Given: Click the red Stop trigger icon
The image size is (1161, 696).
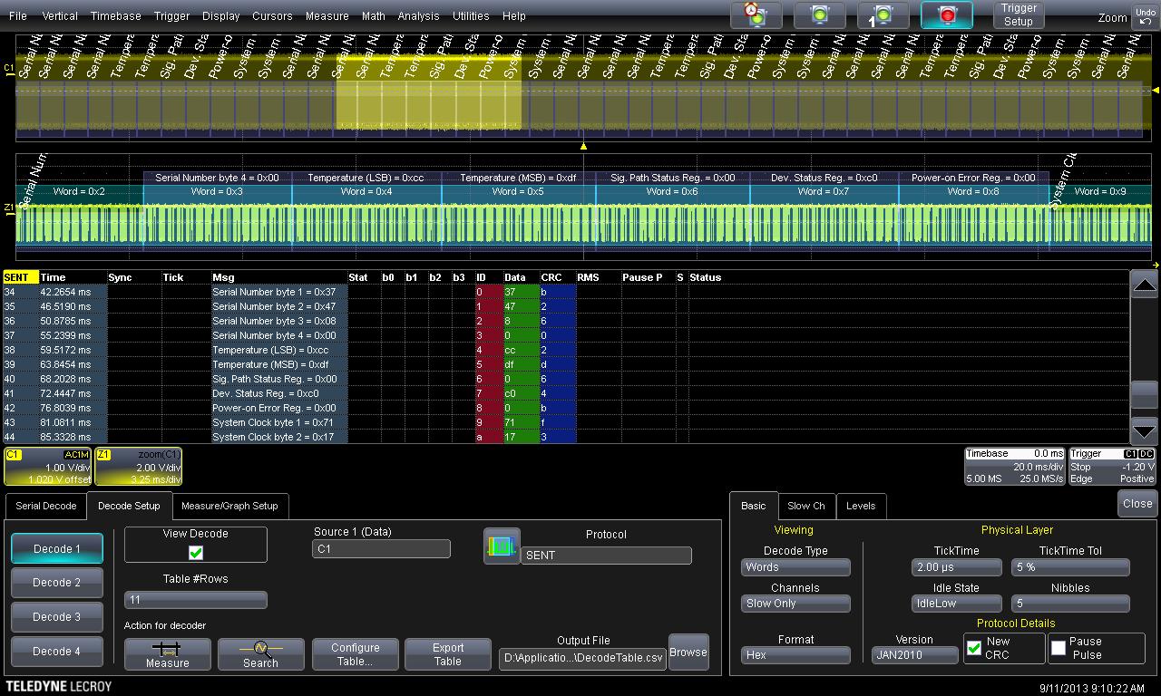Looking at the screenshot, I should coord(946,15).
